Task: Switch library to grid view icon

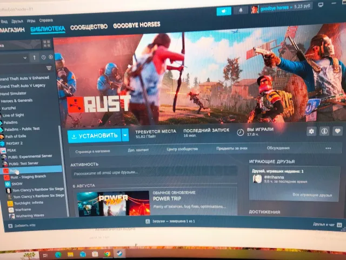Action: (46, 44)
